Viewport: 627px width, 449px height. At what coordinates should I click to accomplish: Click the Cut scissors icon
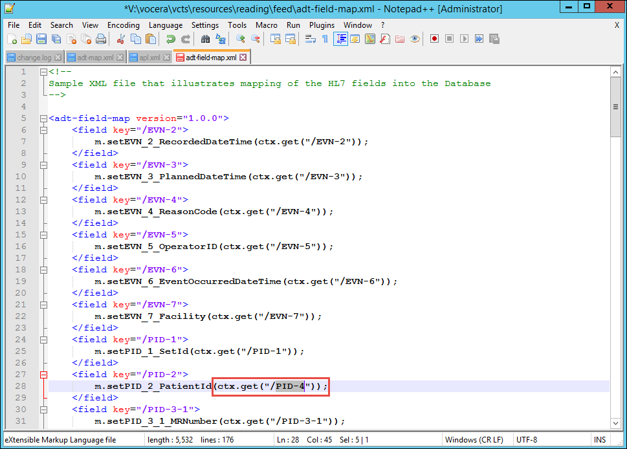click(x=121, y=39)
